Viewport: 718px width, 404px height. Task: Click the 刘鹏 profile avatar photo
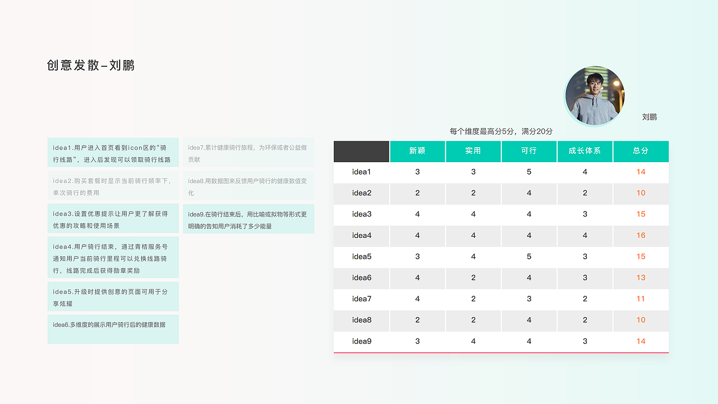[594, 95]
